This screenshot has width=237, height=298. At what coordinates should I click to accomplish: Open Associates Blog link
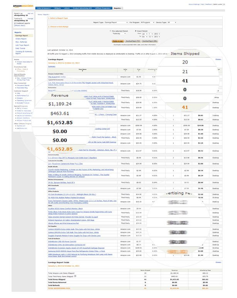[x=22, y=88]
